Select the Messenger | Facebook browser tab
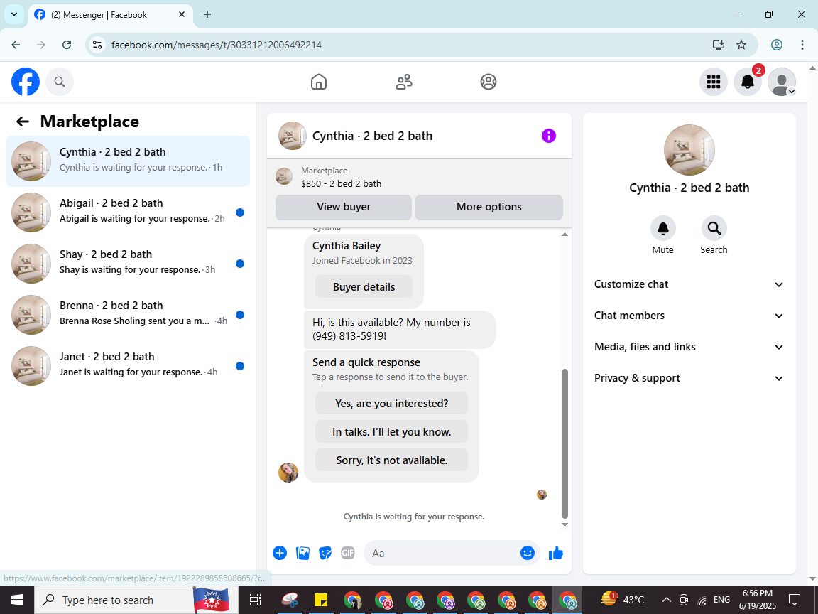The image size is (818, 614). pos(109,15)
